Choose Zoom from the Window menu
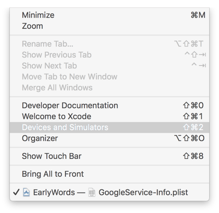Viewport: 219px width, 213px height. click(33, 26)
